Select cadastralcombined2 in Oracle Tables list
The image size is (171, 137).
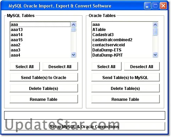[122, 40]
